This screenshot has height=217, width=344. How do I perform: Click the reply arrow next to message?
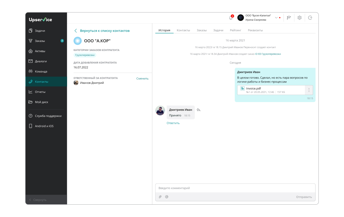198,110
